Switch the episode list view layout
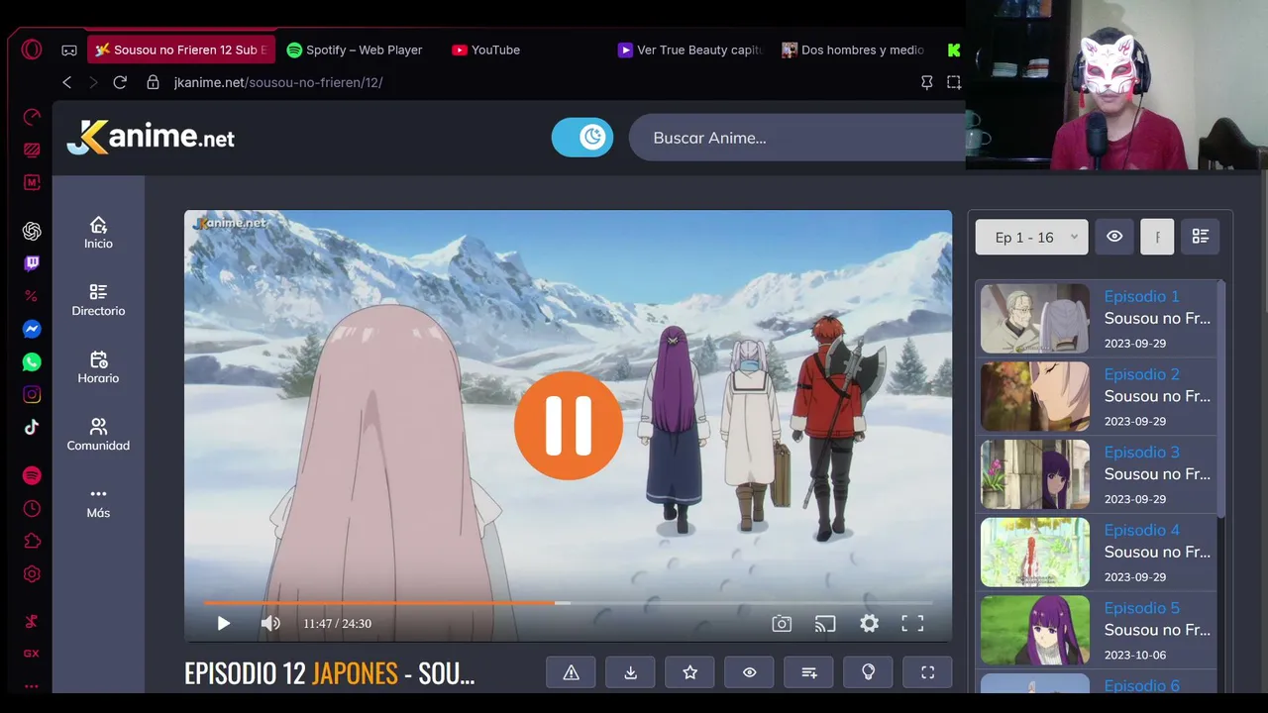 [x=1201, y=237]
